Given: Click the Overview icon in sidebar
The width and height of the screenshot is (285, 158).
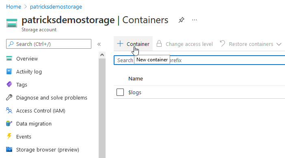Looking at the screenshot, I should click(x=9, y=58).
